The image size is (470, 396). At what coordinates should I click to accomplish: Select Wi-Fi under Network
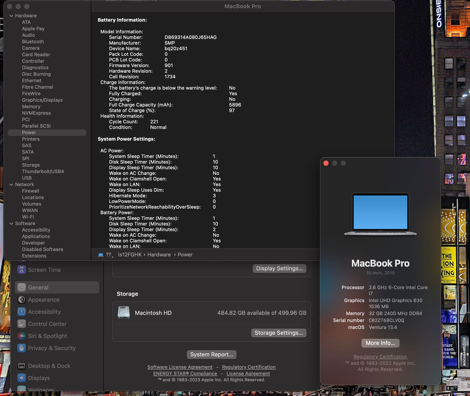[x=28, y=217]
